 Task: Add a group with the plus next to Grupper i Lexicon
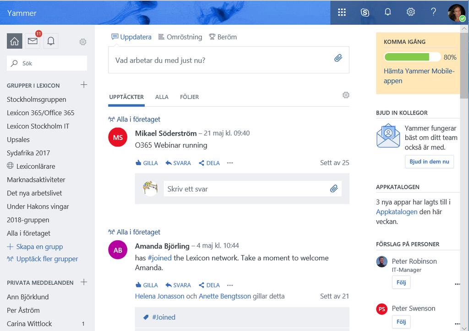point(84,85)
